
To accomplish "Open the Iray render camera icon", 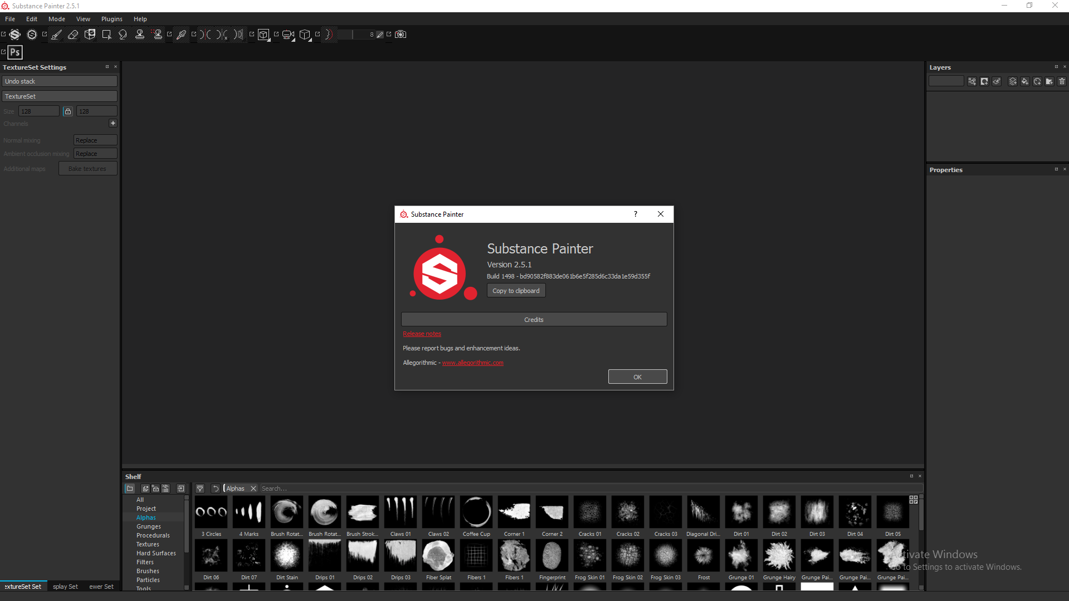I will click(401, 35).
